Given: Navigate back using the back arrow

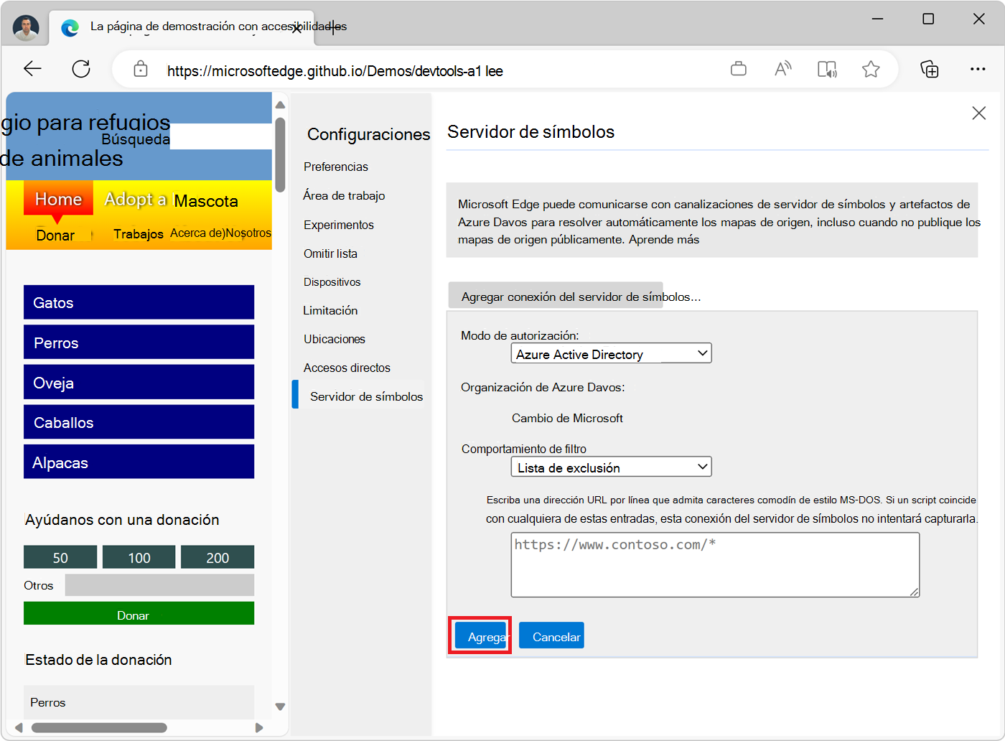Looking at the screenshot, I should coord(32,68).
